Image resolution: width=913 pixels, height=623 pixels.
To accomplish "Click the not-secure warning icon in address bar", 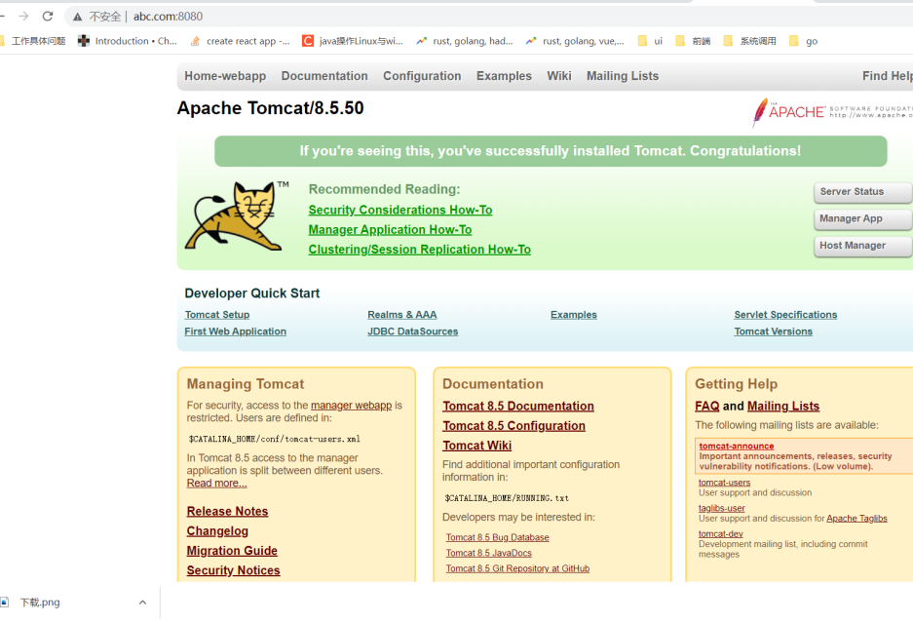I will 78,17.
